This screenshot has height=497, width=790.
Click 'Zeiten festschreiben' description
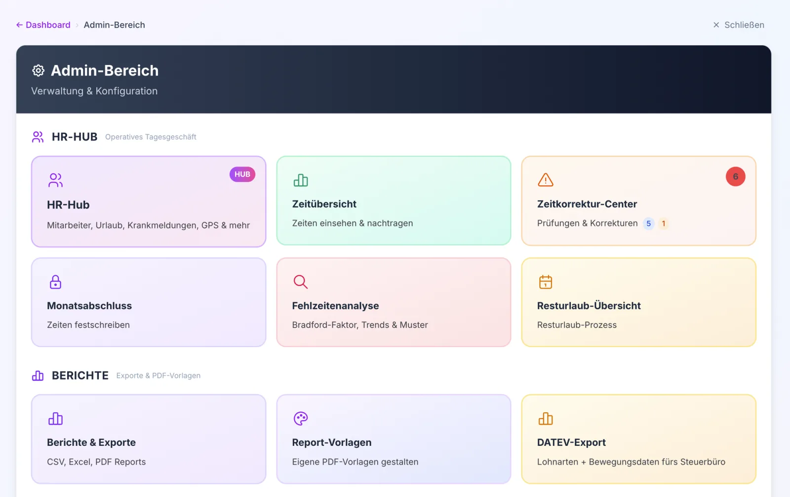(88, 325)
